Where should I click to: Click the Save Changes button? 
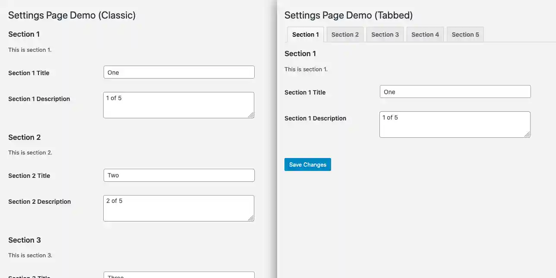point(308,164)
